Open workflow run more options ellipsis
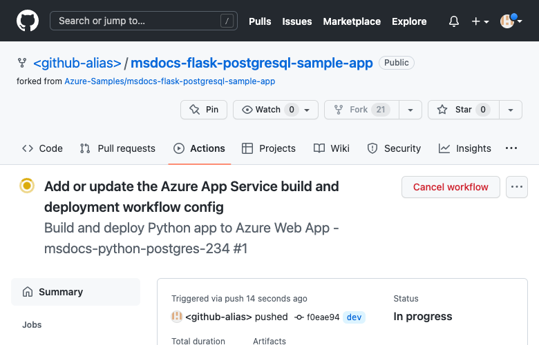Screen dimensions: 539x345 (x=517, y=187)
